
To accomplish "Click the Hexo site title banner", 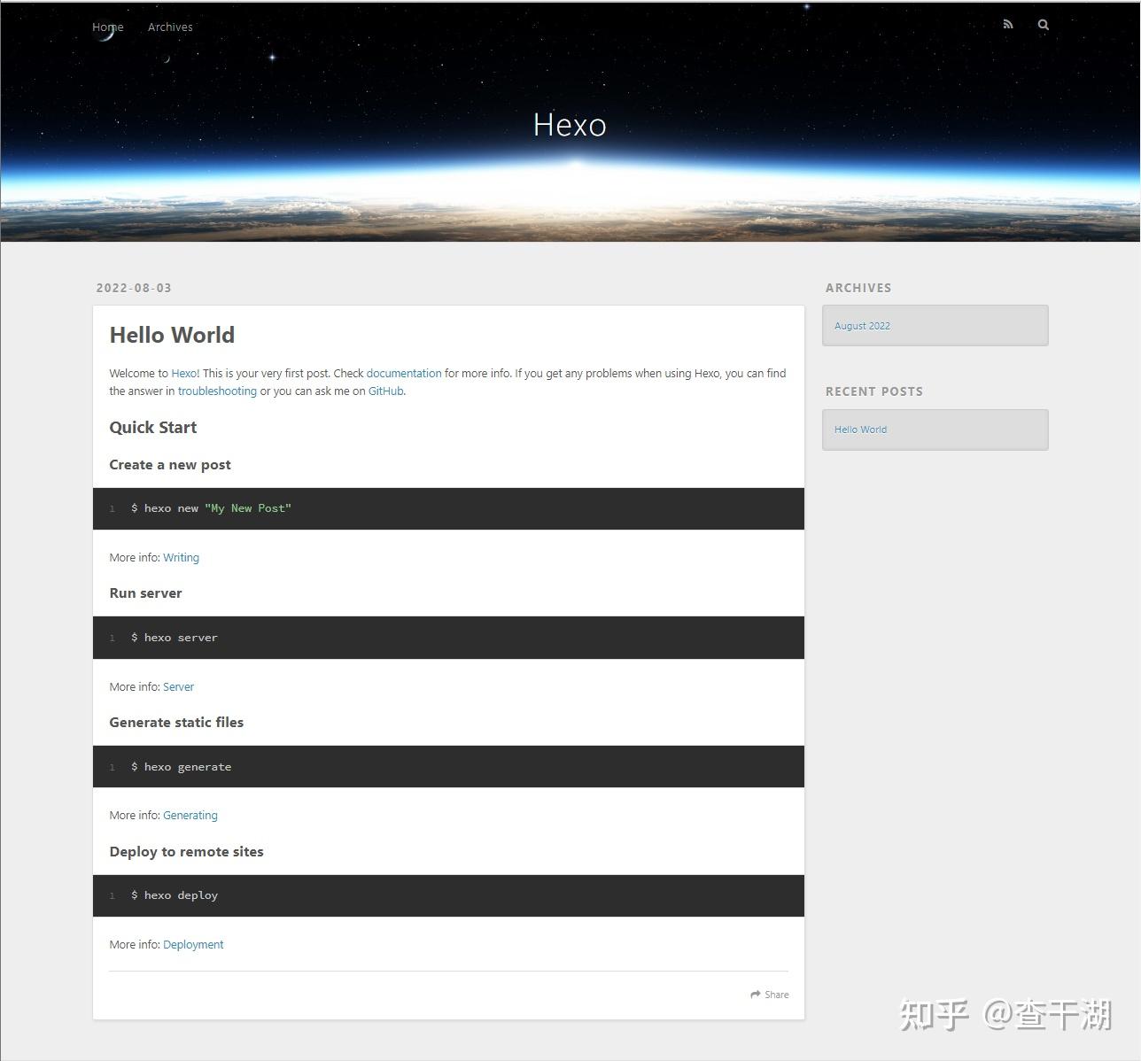I will click(x=570, y=125).
